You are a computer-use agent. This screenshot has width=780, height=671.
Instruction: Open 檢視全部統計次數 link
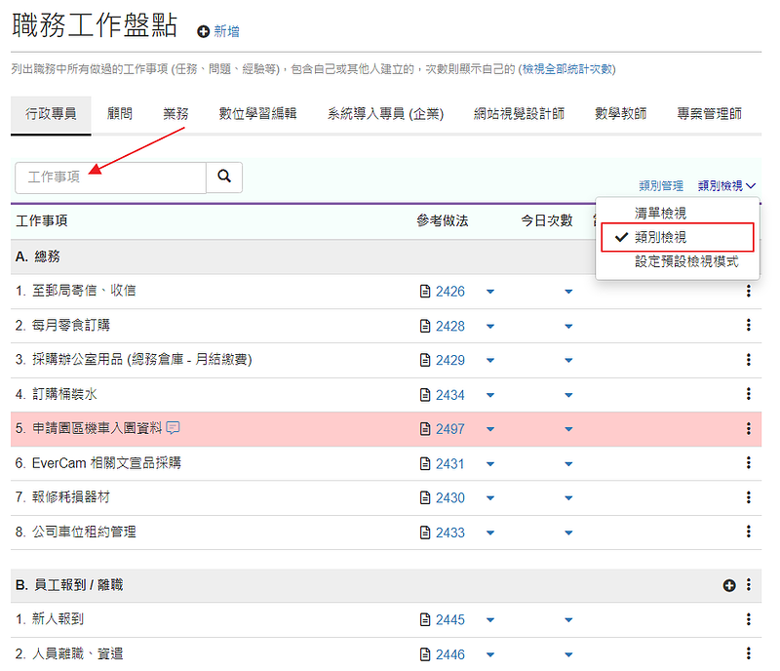[567, 69]
